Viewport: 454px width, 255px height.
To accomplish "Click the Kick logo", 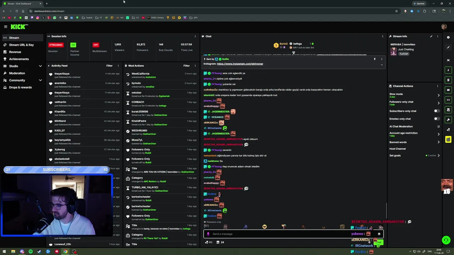I will (x=19, y=27).
